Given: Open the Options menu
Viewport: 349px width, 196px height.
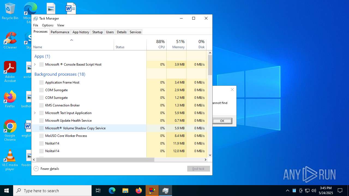Looking at the screenshot, I should point(48,25).
